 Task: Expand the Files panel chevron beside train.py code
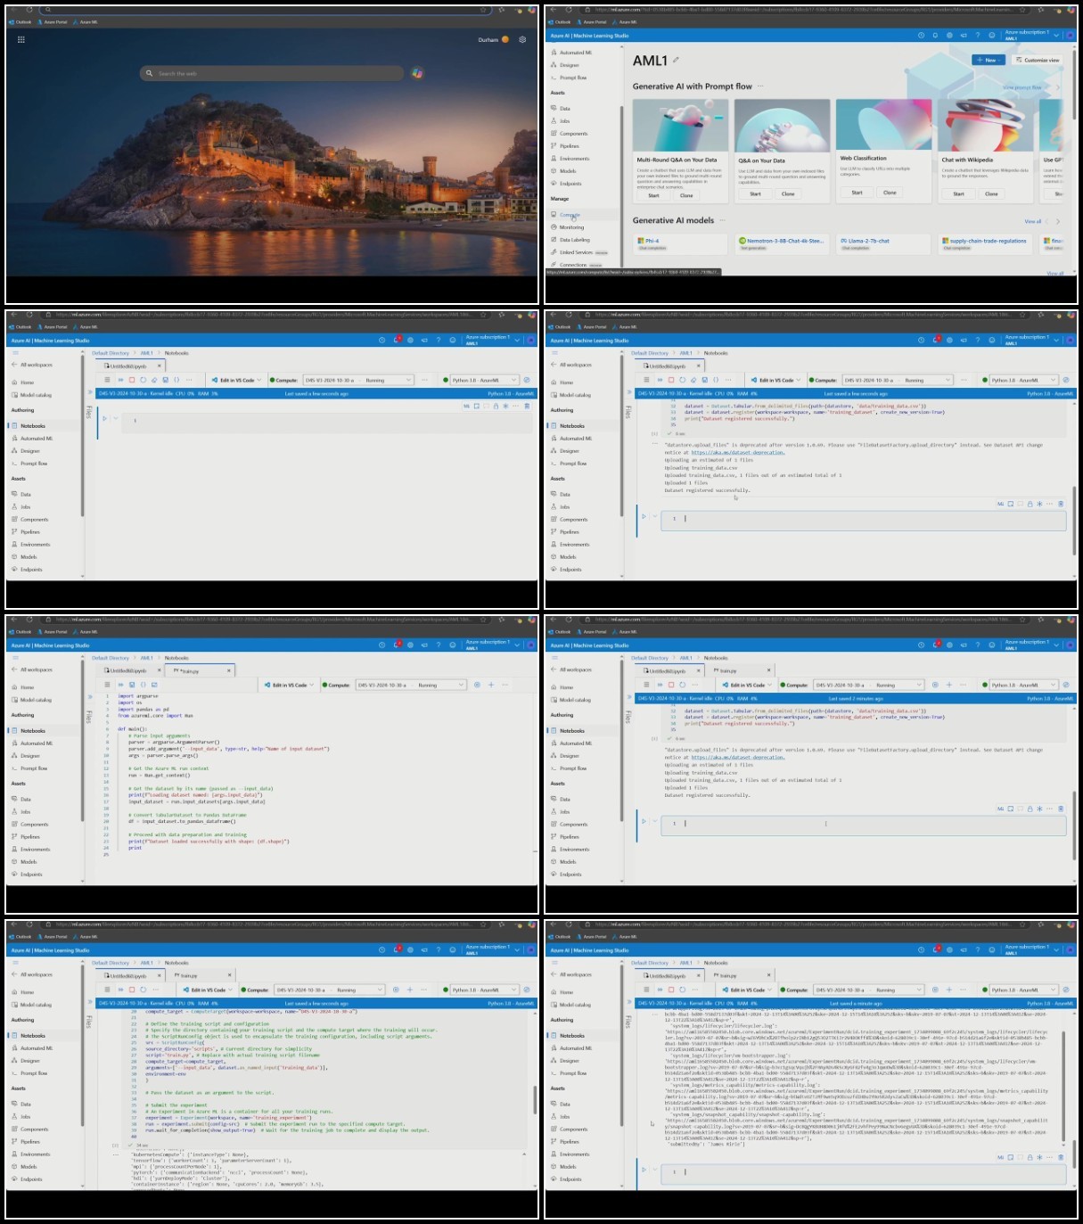(90, 697)
